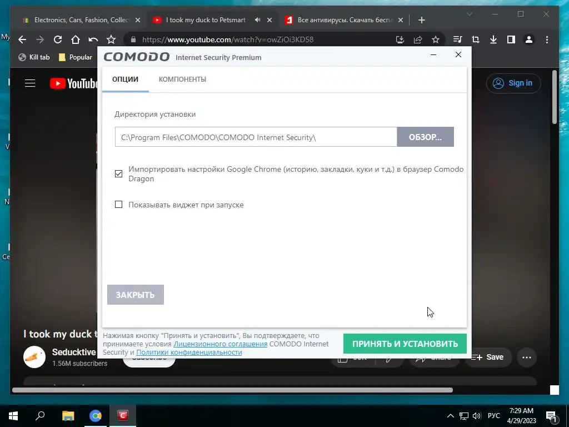Viewport: 569px width, 427px height.
Task: Open browser downloads
Action: point(493,39)
